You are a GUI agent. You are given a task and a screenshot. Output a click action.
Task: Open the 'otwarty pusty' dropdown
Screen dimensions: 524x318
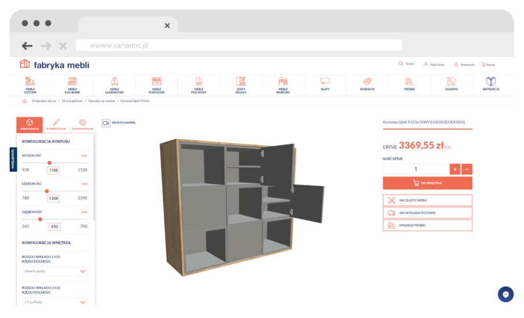(53, 271)
